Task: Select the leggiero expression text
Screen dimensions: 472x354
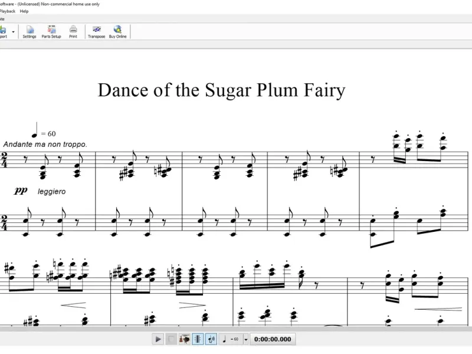Action: pyautogui.click(x=51, y=191)
